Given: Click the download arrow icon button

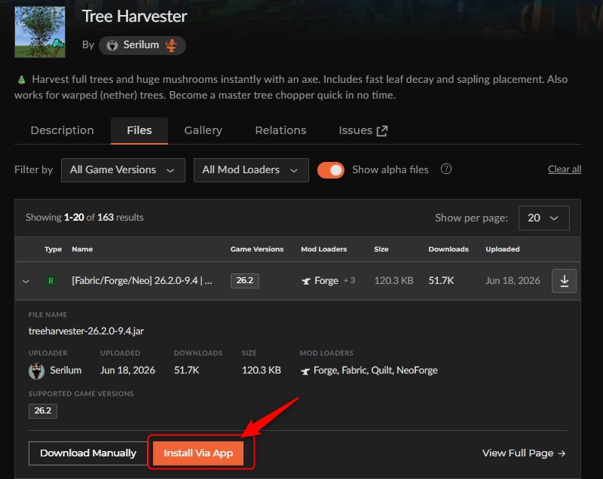Looking at the screenshot, I should pos(564,281).
